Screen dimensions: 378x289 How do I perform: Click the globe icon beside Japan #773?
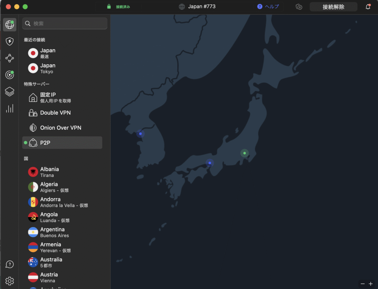(x=182, y=7)
